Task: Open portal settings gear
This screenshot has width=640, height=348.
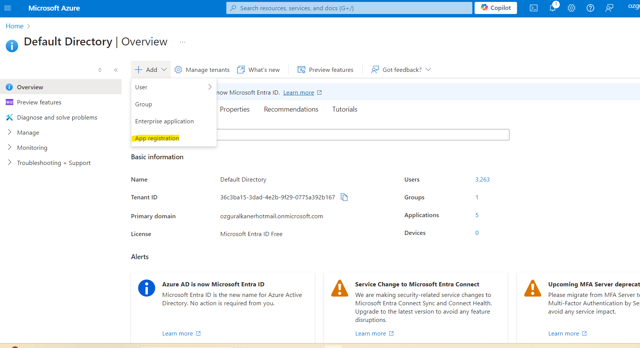Action: [571, 8]
